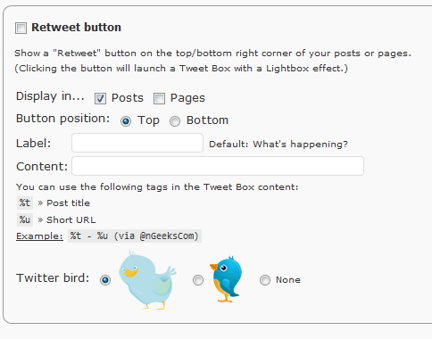Click the example code %t - %u snippet

(135, 236)
